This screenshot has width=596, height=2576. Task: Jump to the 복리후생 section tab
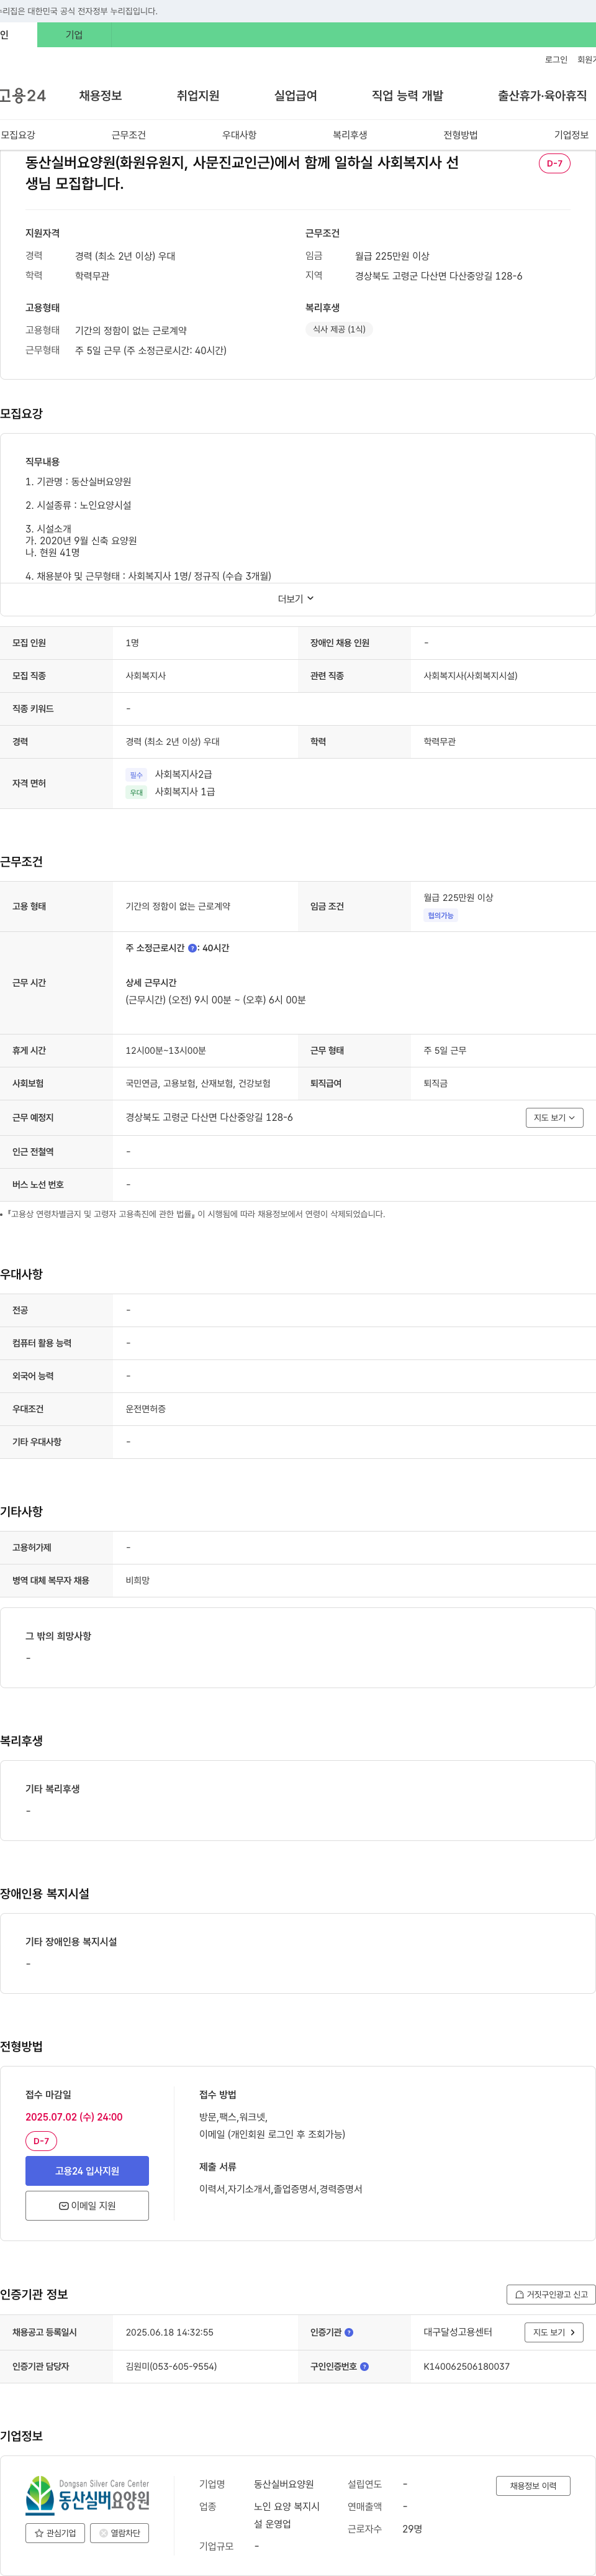point(350,135)
